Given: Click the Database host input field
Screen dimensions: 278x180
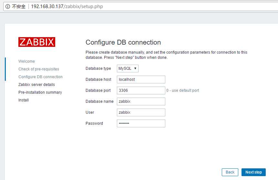Looking at the screenshot, I should pyautogui.click(x=141, y=79).
